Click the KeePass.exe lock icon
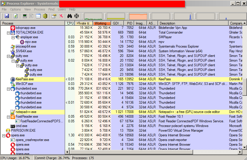The height and width of the screenshot is (160, 247). pyautogui.click(x=13, y=79)
